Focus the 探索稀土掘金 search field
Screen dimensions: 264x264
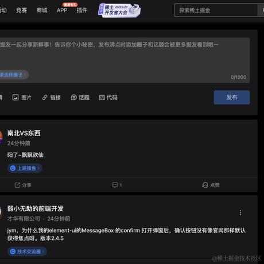[216, 10]
